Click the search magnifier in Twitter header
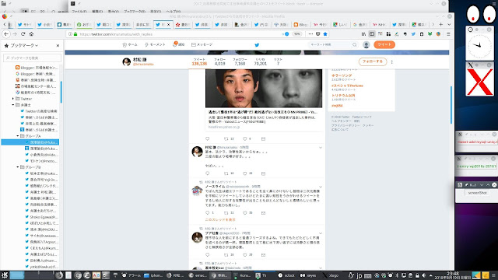Image resolution: width=498 pixels, height=280 pixels. click(x=355, y=45)
